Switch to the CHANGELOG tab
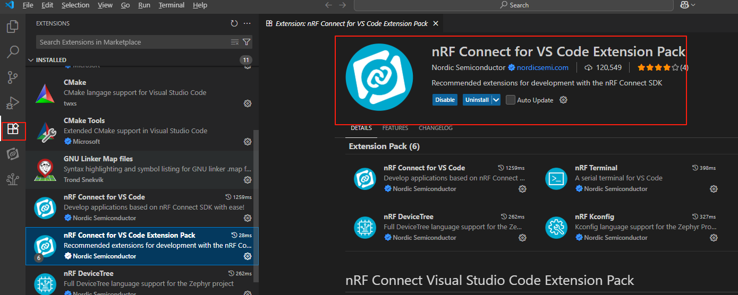The height and width of the screenshot is (295, 738). 436,128
